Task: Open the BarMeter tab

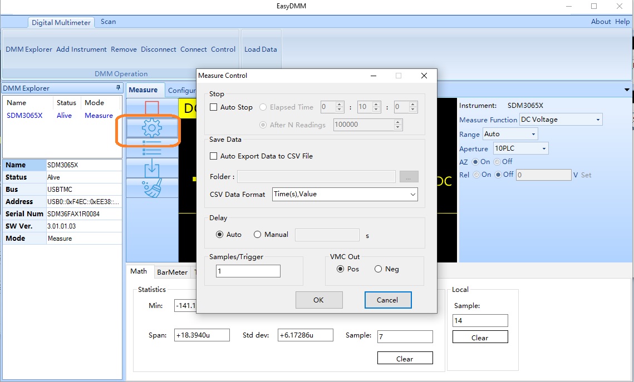Action: click(x=172, y=272)
